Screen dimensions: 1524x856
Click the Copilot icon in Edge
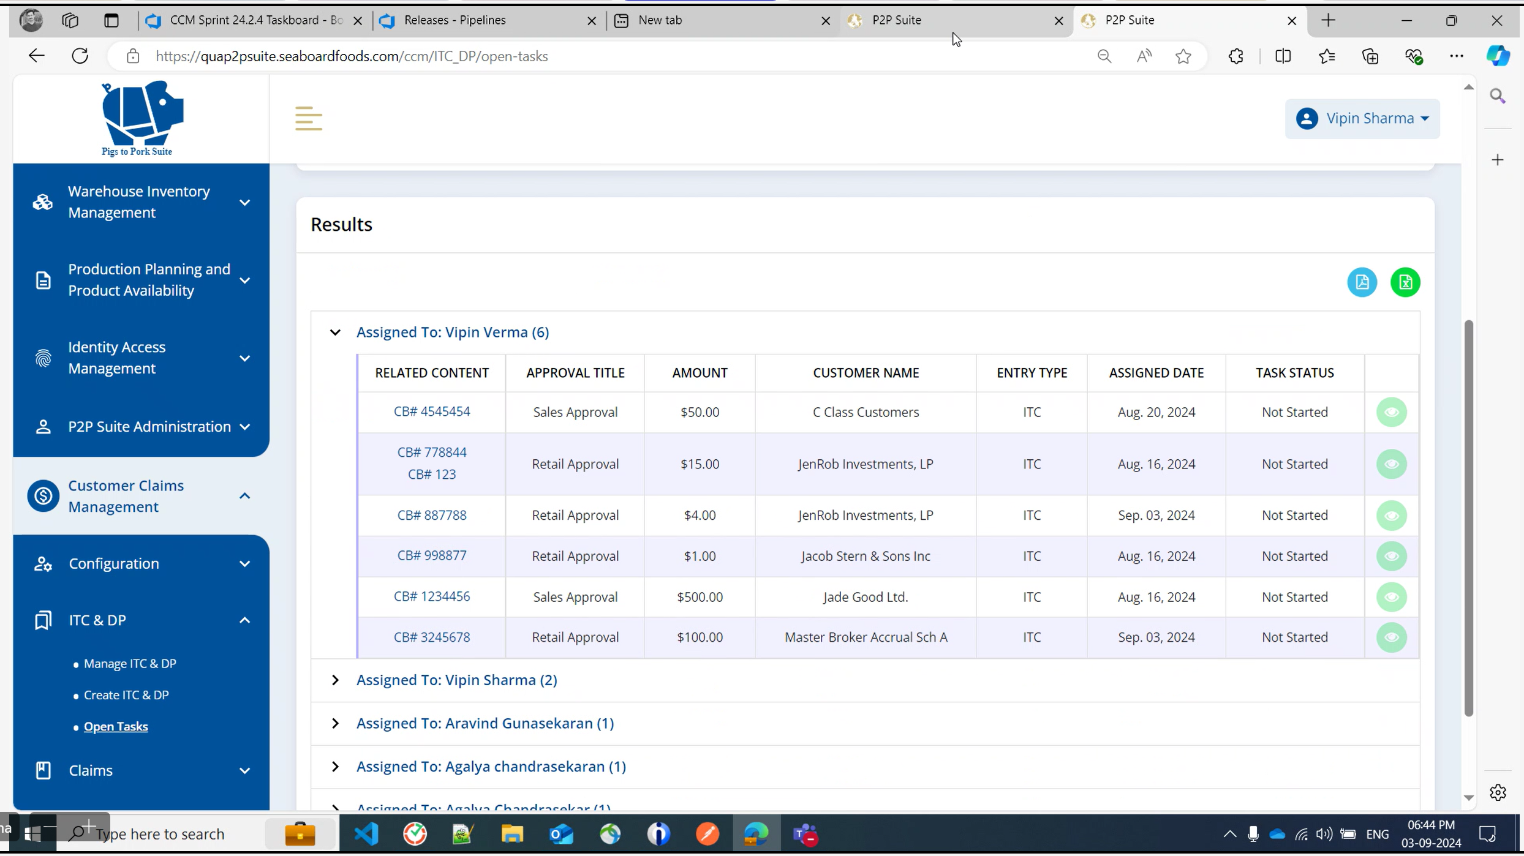[1497, 56]
